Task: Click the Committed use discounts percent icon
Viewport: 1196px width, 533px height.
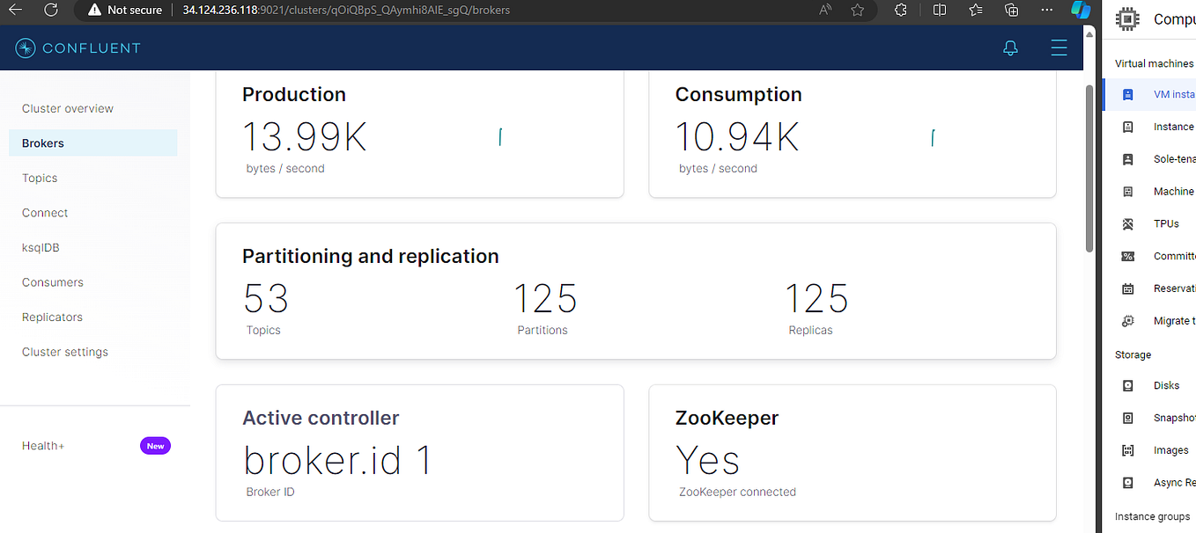Action: click(1128, 256)
